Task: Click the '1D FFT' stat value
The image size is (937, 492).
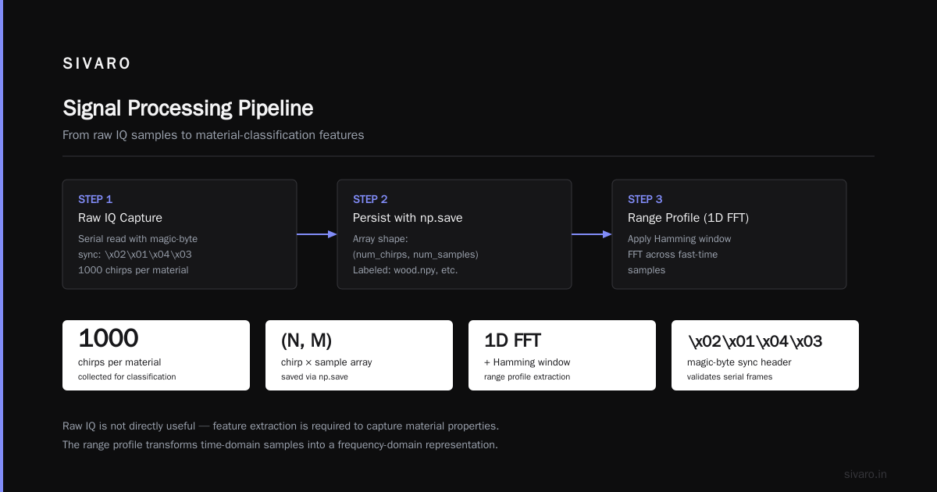Action: coord(512,341)
